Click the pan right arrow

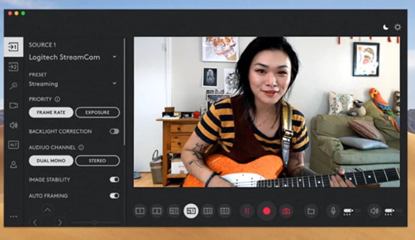pos(60,222)
